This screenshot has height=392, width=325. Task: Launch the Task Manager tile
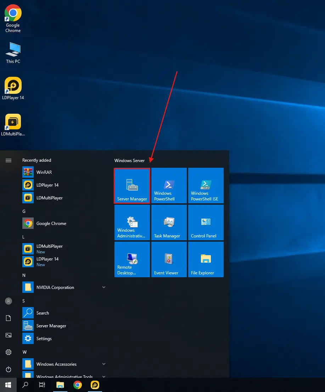169,222
